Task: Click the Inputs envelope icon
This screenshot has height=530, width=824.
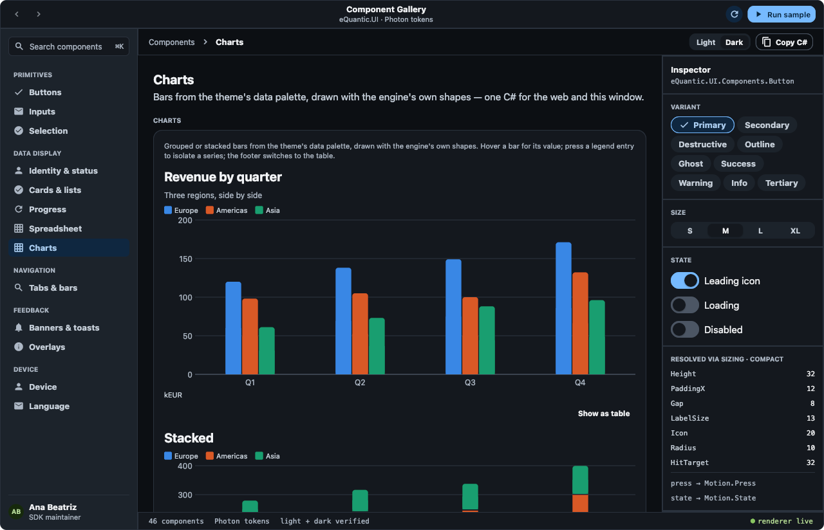Action: click(x=19, y=111)
